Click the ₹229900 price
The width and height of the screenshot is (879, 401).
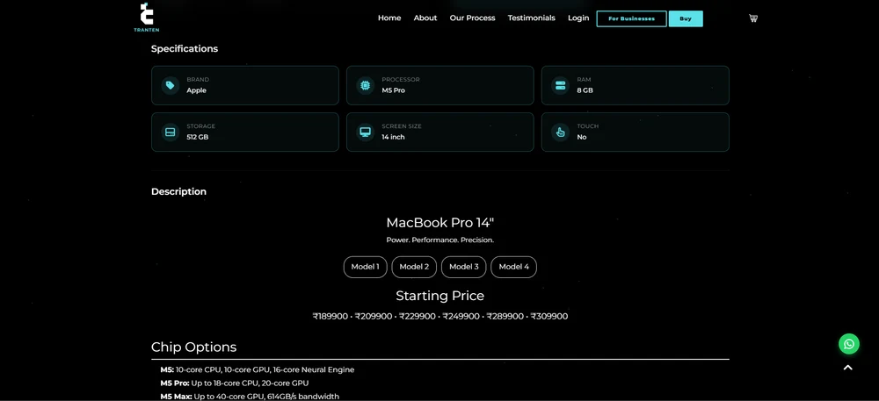point(417,317)
